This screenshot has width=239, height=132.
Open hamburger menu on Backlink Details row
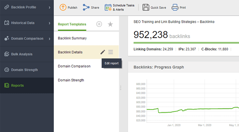pos(111,52)
